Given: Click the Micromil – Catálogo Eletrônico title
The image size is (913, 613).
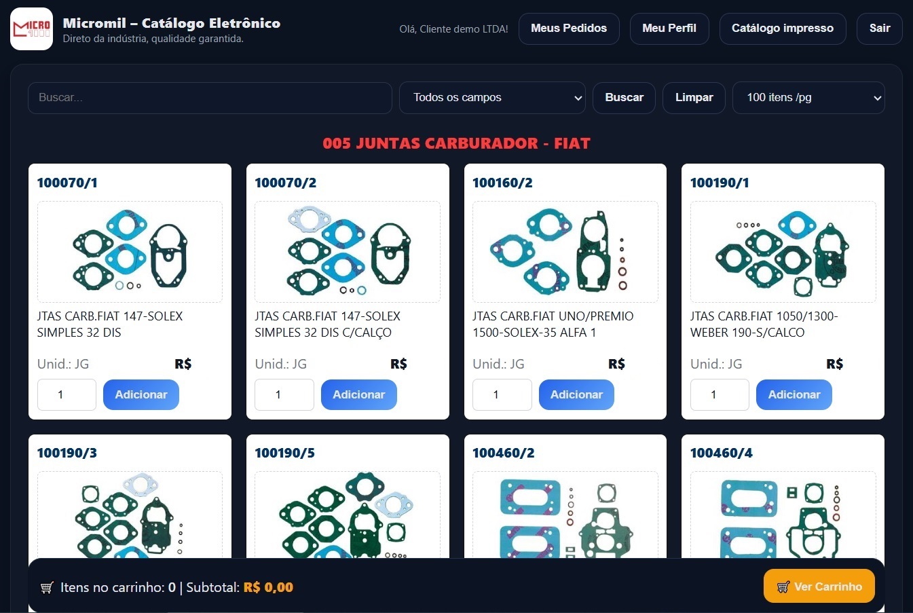Looking at the screenshot, I should (x=172, y=23).
